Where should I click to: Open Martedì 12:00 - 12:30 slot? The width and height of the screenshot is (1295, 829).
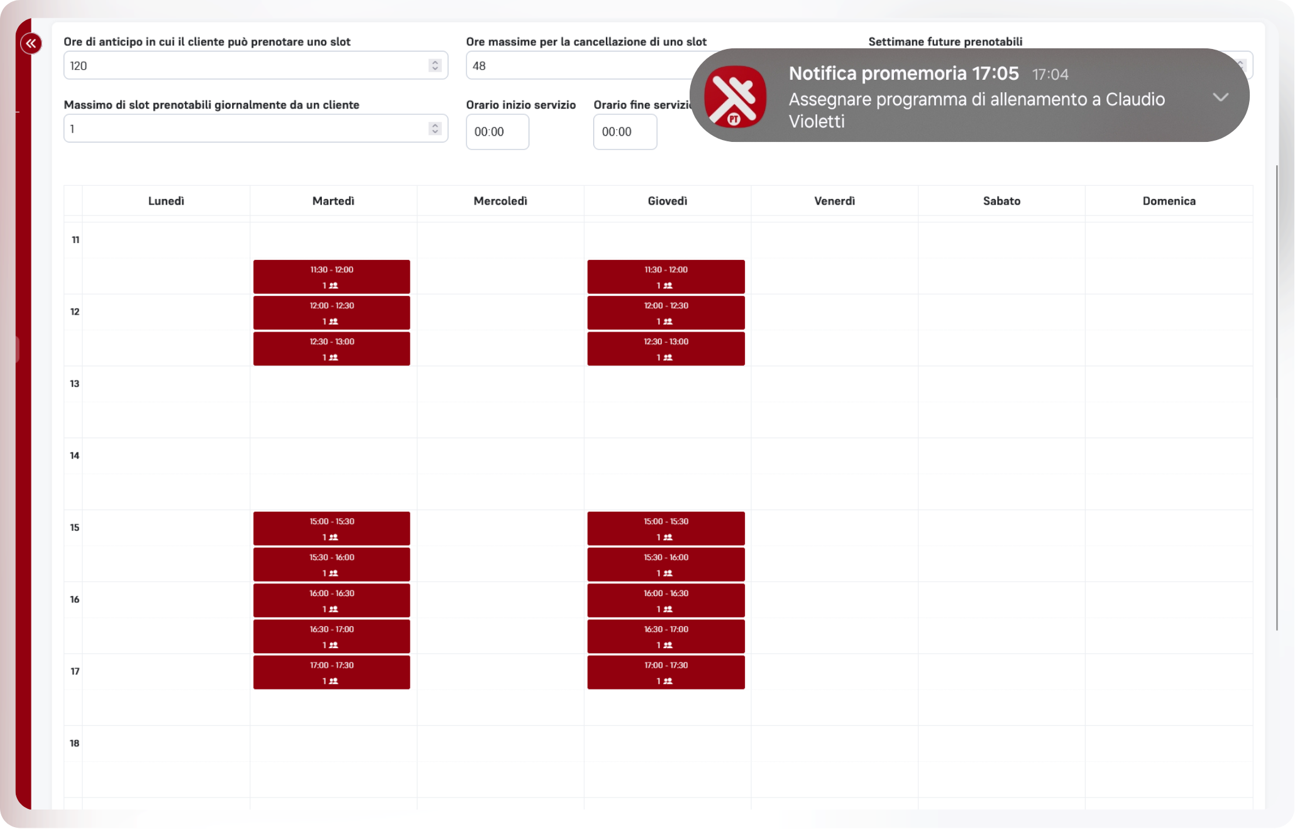point(331,312)
